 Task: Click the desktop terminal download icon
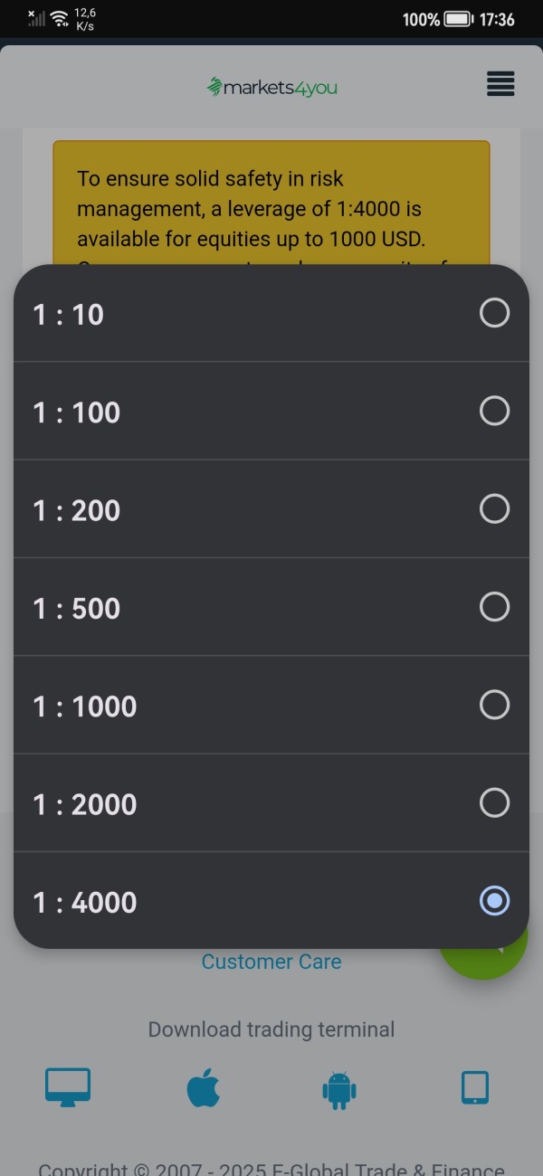coord(68,1087)
